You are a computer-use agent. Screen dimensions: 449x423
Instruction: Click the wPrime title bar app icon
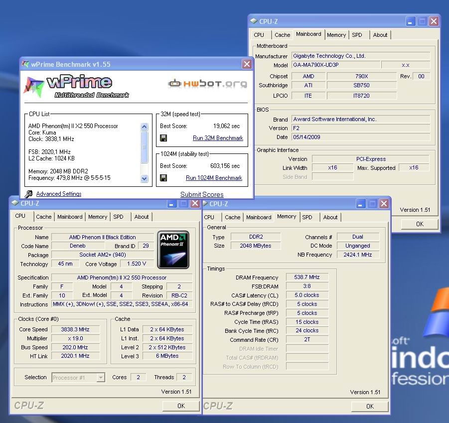coord(25,64)
